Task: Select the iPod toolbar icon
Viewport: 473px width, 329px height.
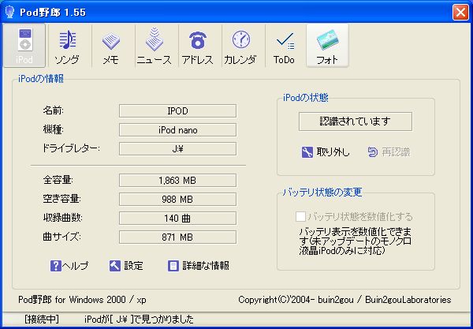Action: [24, 46]
